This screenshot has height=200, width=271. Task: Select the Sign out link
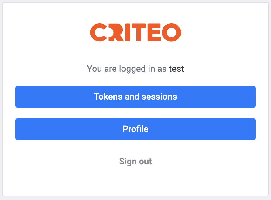pos(135,161)
